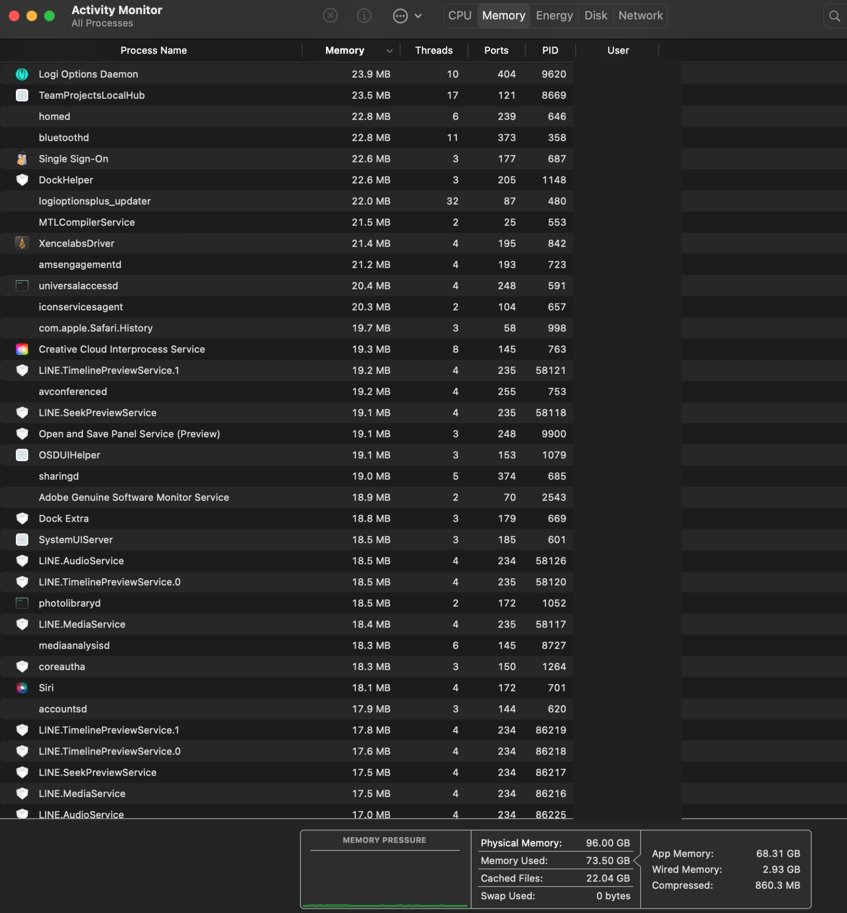
Task: Click the LINE.TimelinePreviewService.1 icon with PID 58121
Action: click(22, 370)
